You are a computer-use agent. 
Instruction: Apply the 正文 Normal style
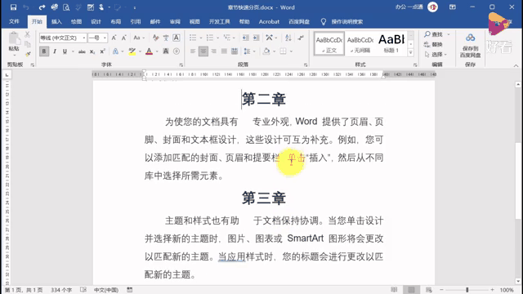click(329, 43)
